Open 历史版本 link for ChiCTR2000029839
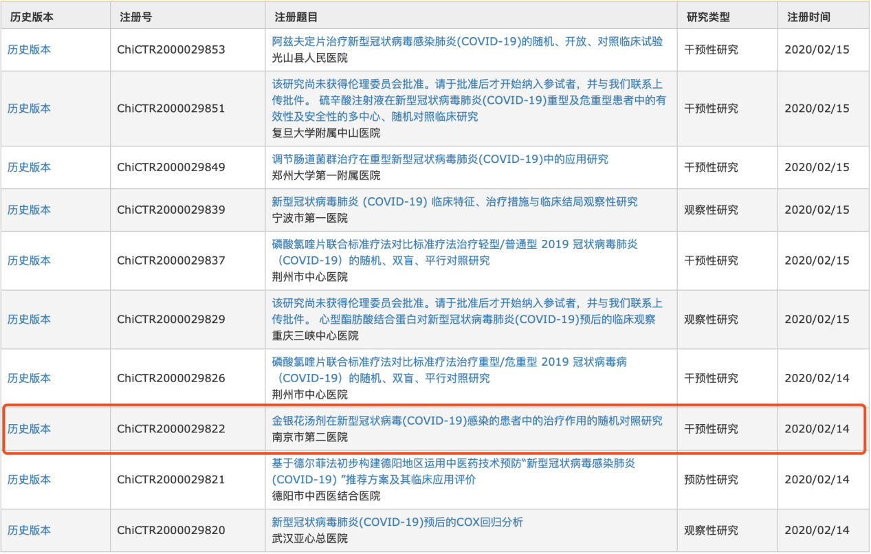The width and height of the screenshot is (871, 554). pyautogui.click(x=29, y=210)
